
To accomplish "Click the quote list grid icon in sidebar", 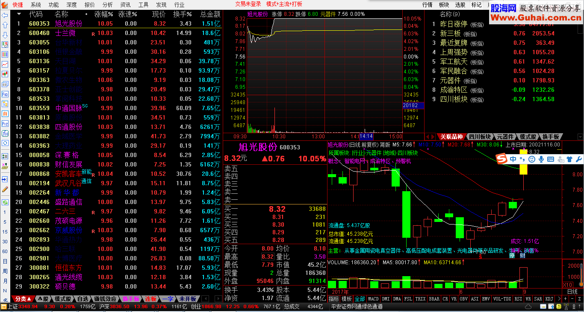I will (x=5, y=54).
